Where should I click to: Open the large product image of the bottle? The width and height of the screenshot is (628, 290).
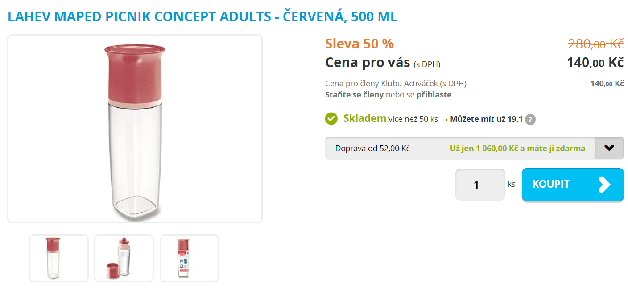click(x=135, y=129)
